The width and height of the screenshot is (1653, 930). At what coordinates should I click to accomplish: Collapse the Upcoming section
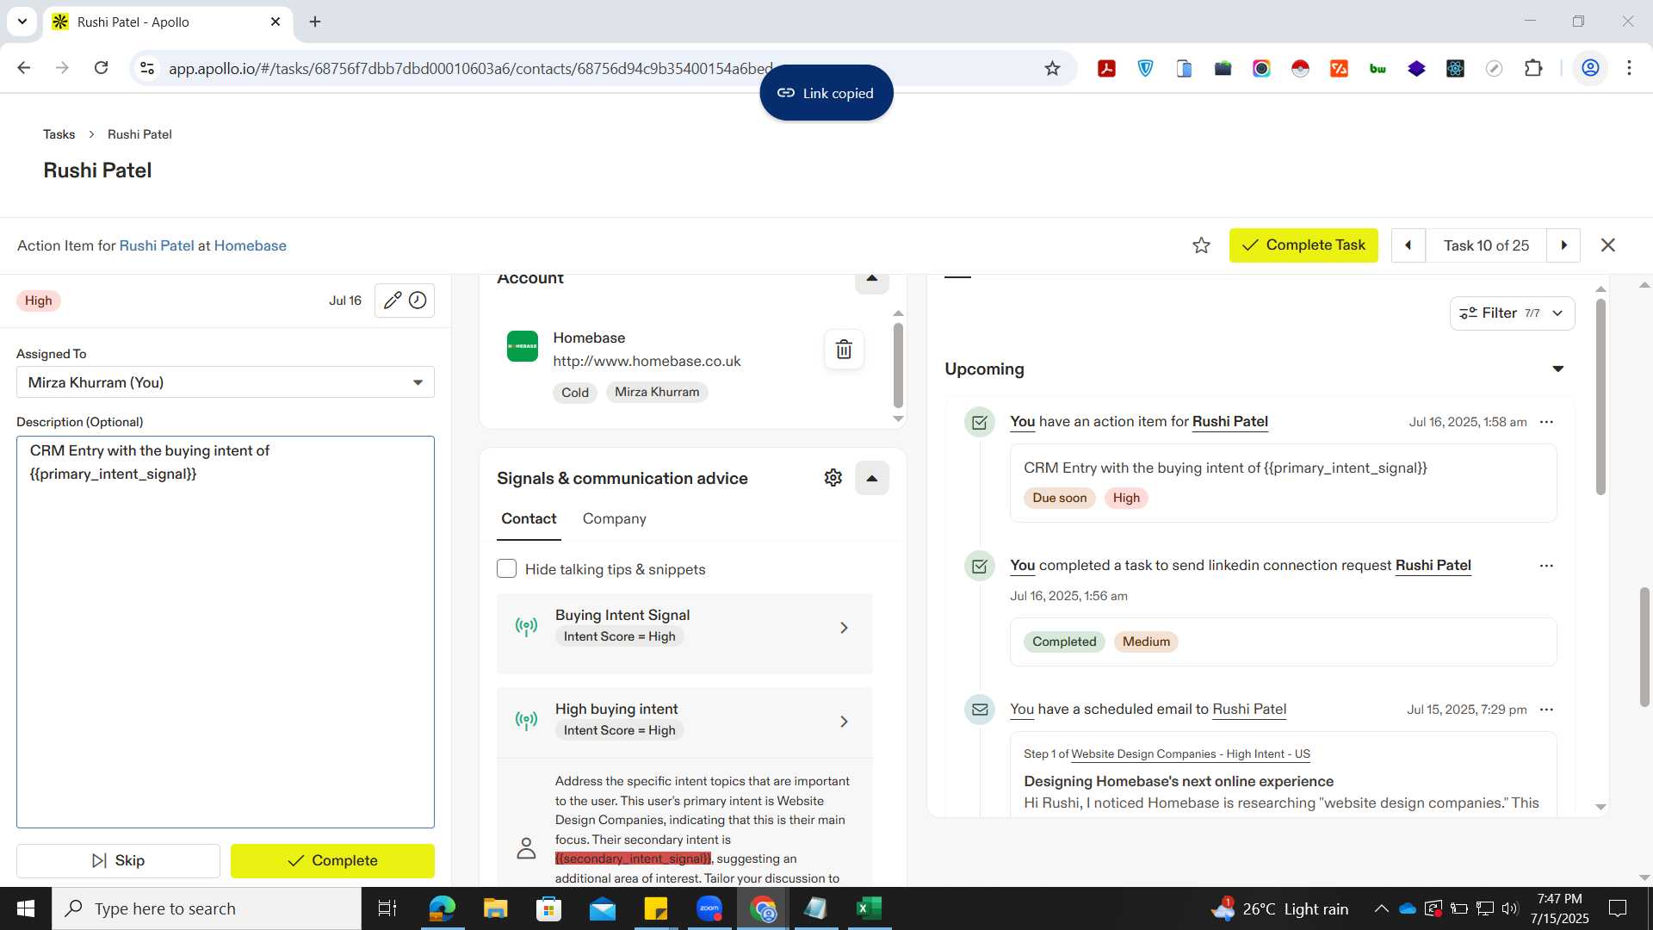[x=1557, y=369]
